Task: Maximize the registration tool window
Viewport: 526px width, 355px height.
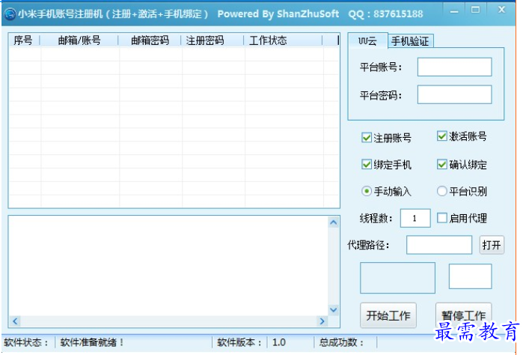Action: click(475, 10)
